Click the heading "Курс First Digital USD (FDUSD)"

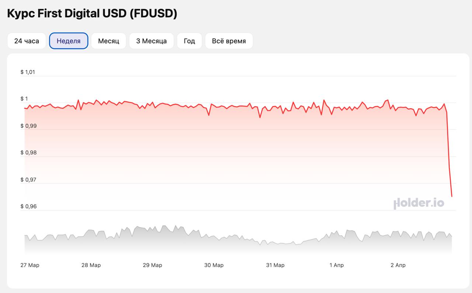[x=92, y=14]
